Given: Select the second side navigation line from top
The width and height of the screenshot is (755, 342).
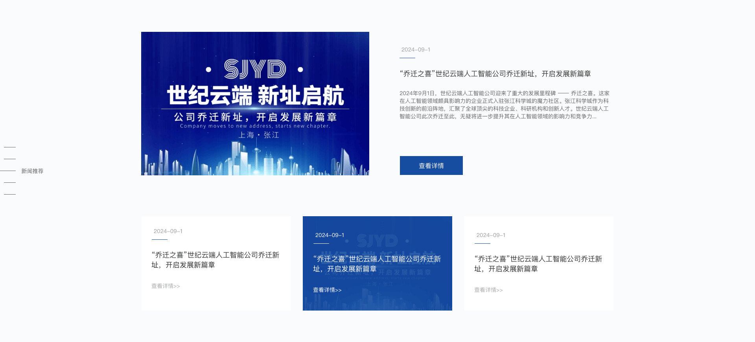Looking at the screenshot, I should point(10,159).
